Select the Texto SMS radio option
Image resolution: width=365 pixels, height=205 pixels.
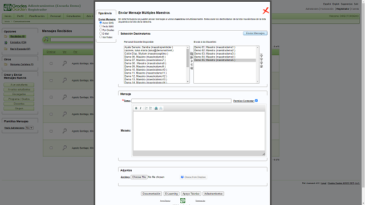click(x=100, y=26)
